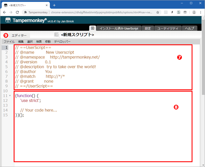205x167 pixels.
Task: Click the author value 'You'
Action: 48,72
